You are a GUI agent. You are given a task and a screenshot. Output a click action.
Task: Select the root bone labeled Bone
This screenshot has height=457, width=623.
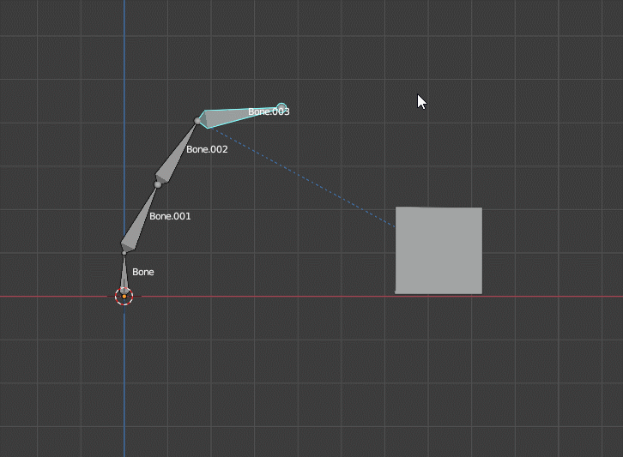pos(124,276)
